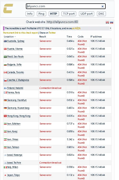Click the Australia flag icon for Sydney
Screen dimensions: 119x180
[5, 41]
